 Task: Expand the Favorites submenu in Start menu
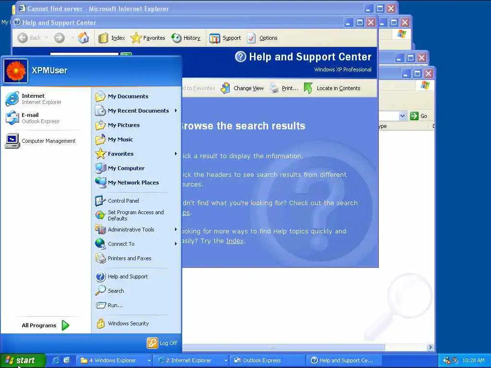pos(137,154)
